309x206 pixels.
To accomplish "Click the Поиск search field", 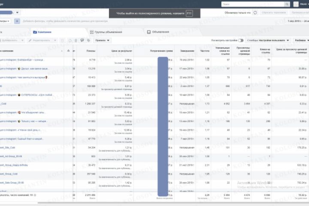I will (x=253, y=4).
